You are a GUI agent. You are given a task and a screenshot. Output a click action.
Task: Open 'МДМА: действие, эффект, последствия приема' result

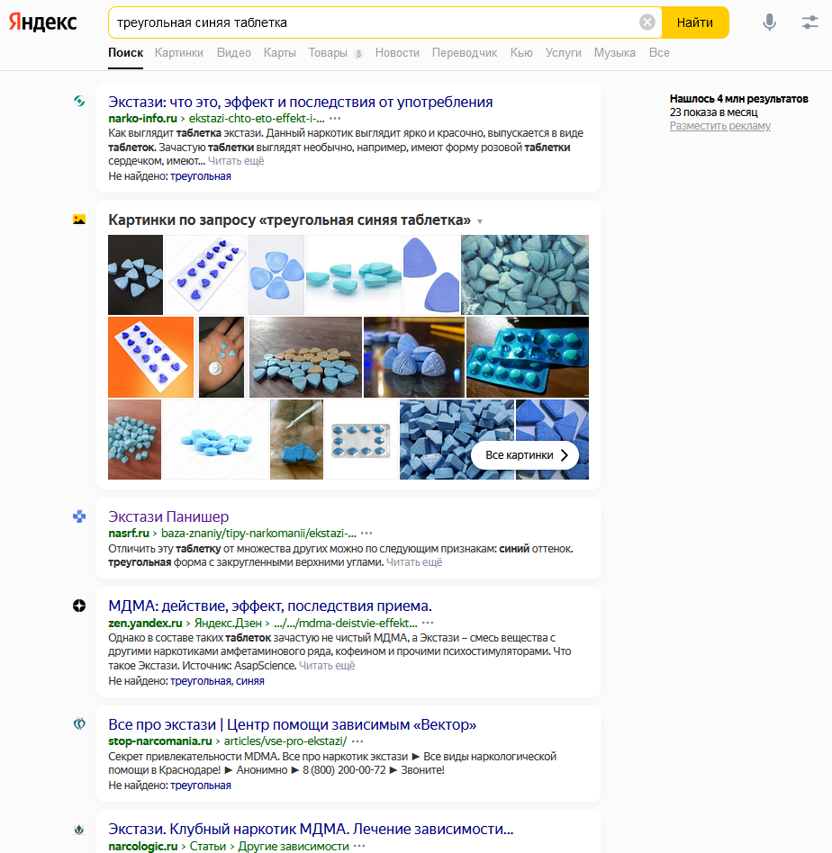pyautogui.click(x=269, y=606)
